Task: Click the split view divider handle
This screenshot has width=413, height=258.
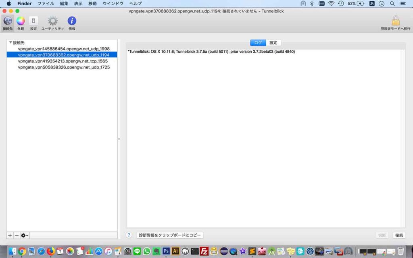Action: click(119, 139)
